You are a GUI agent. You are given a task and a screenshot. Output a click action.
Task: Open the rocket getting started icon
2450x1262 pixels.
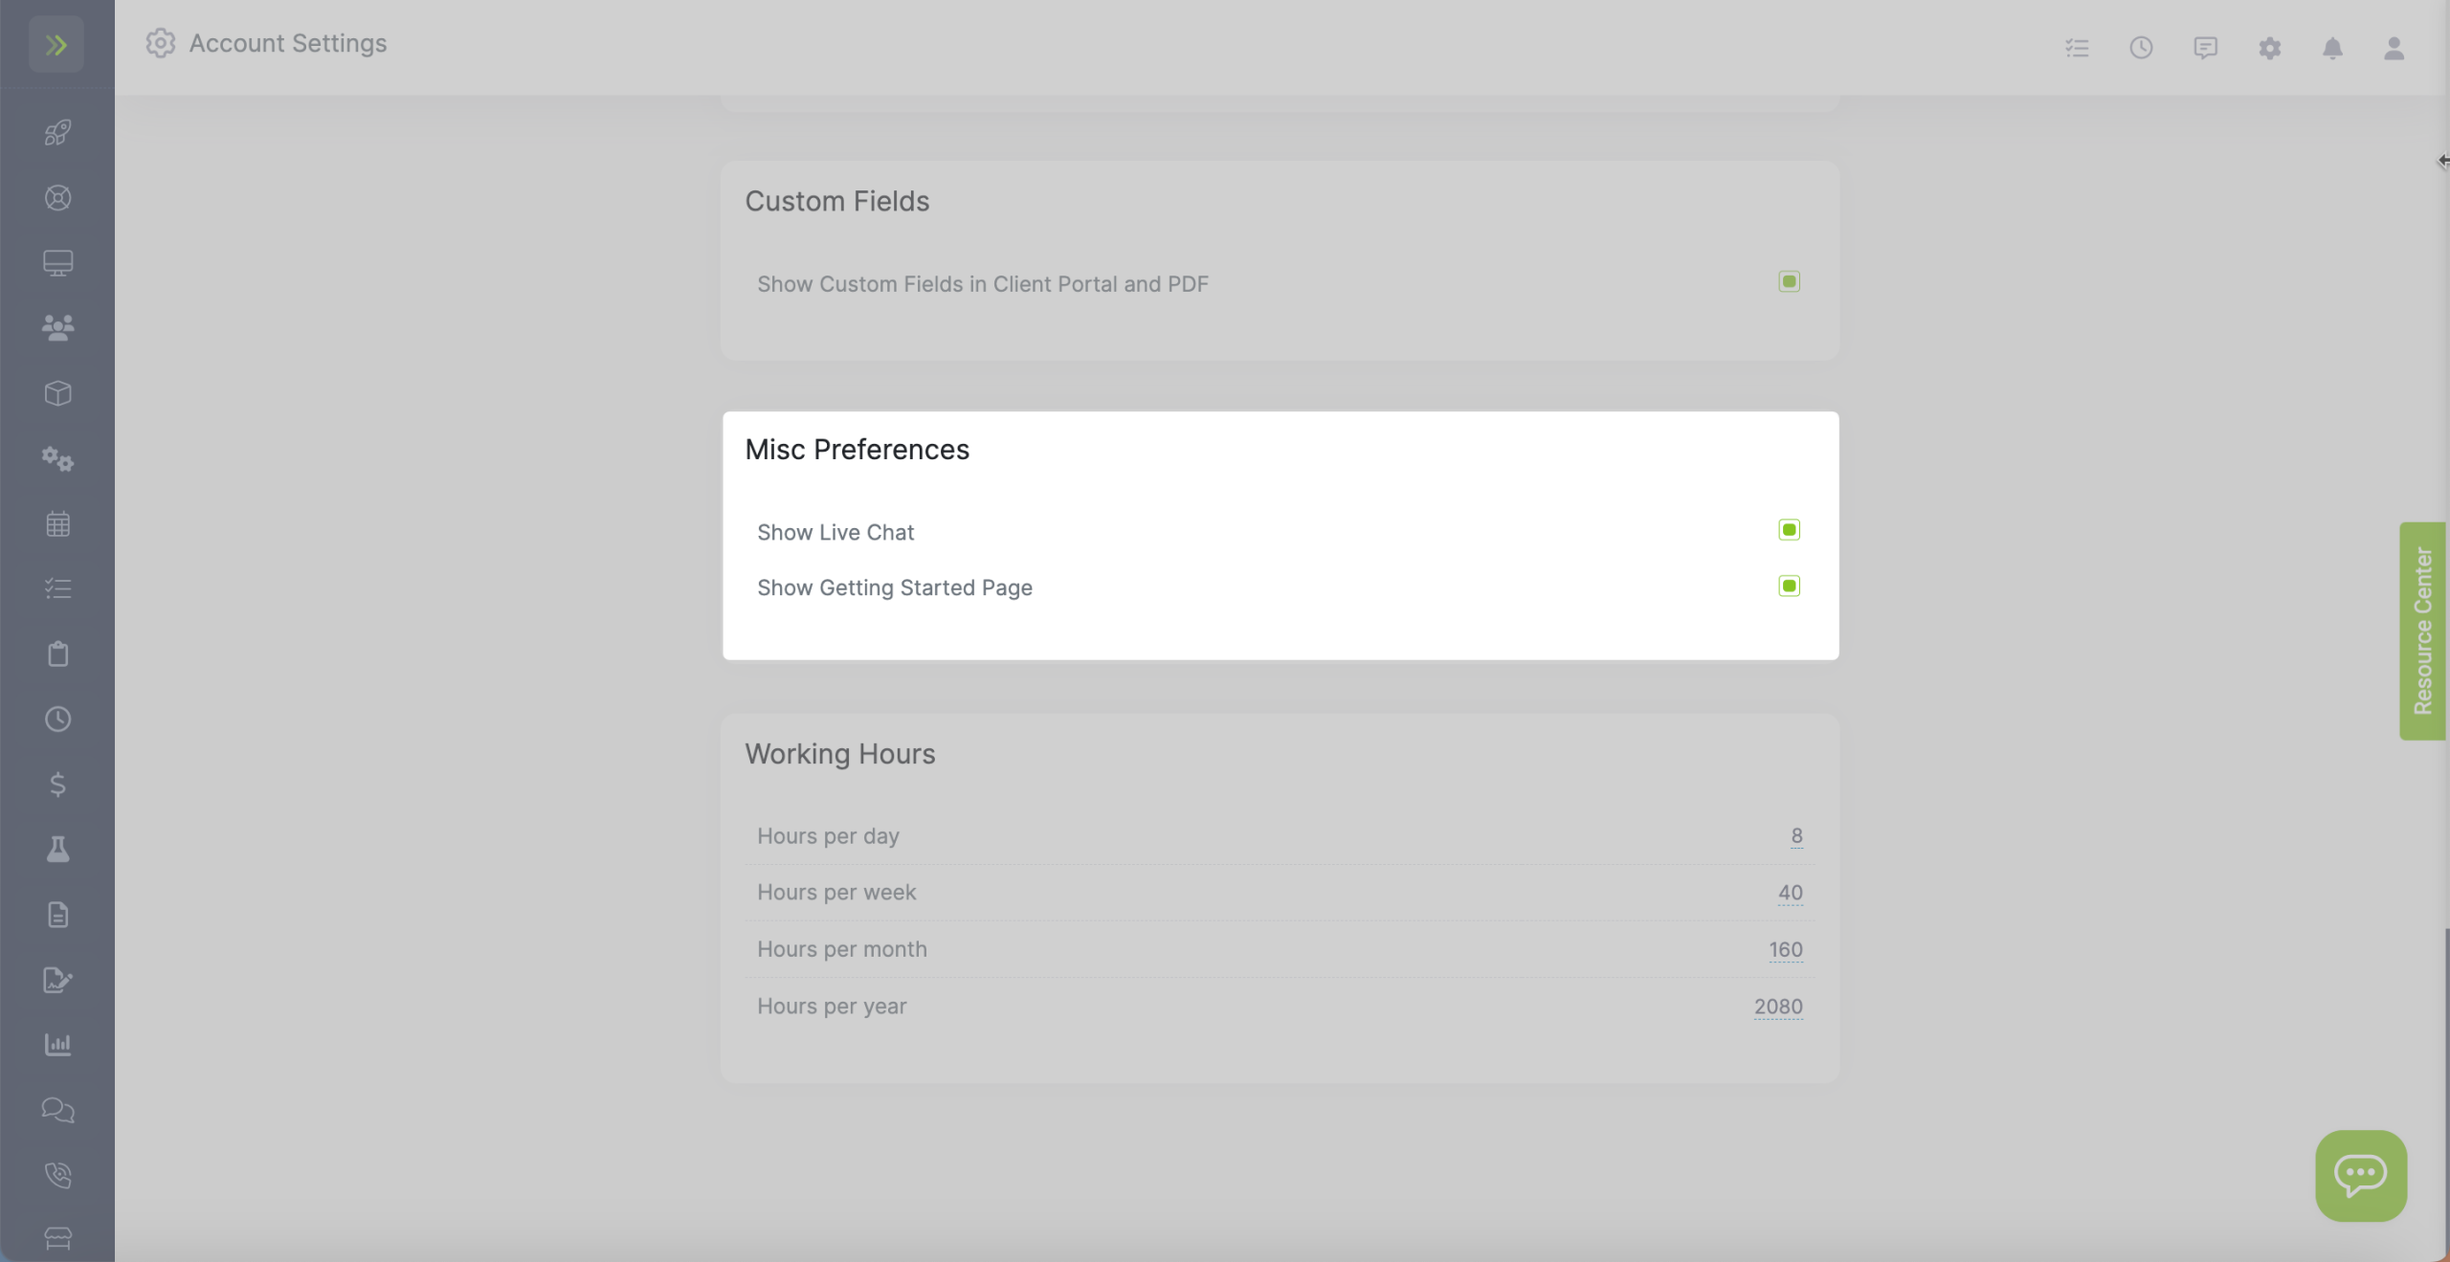57,132
